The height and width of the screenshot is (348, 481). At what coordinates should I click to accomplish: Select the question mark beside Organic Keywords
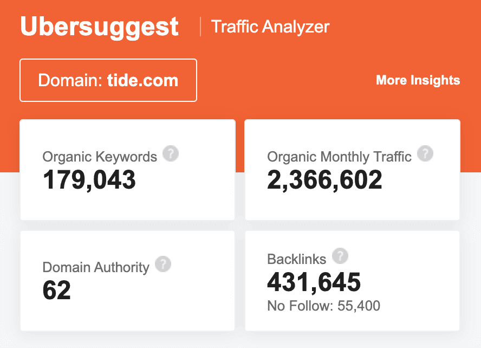tap(171, 154)
